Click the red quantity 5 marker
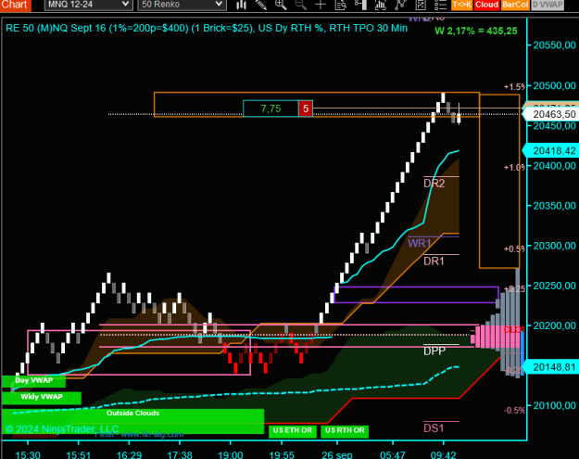Image resolution: width=579 pixels, height=459 pixels. click(306, 108)
